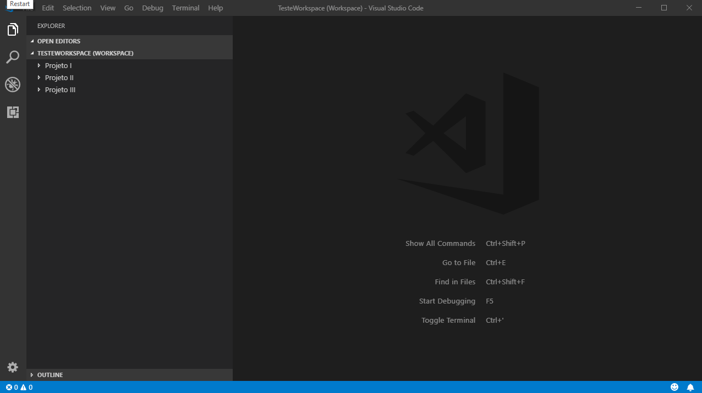Open the Explorer view in activity bar
This screenshot has width=702, height=393.
[13, 30]
